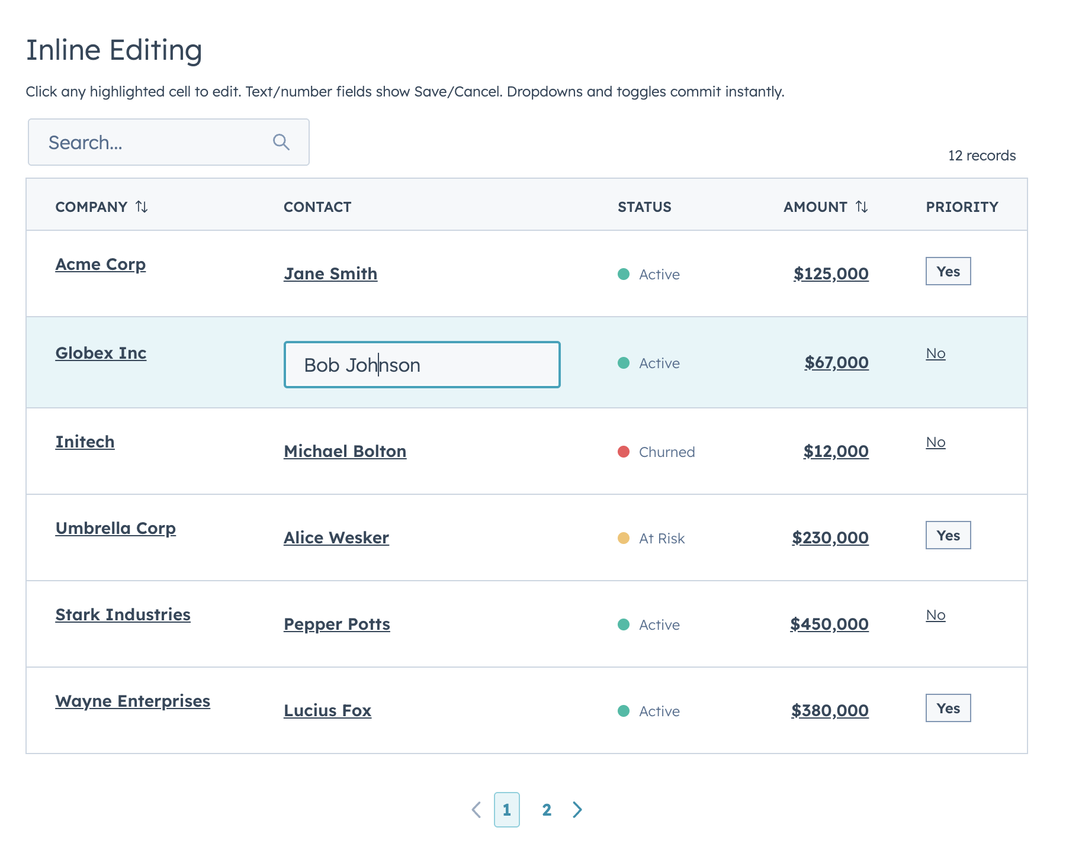Screen dimensions: 1066x850
Task: Open Stark Industries status dropdown
Action: point(648,624)
